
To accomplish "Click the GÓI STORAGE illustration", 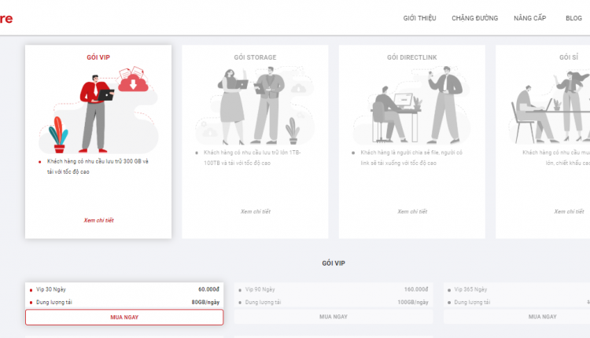I will [x=255, y=105].
